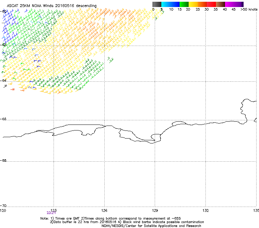259x228 pixels.
Task: Click the 'NOAA/NESDIS/Center for Satellite Applications and Research' credit
Action: tap(151, 226)
